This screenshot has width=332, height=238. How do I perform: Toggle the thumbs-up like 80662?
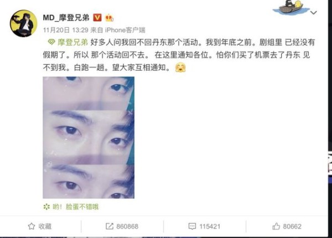click(287, 226)
